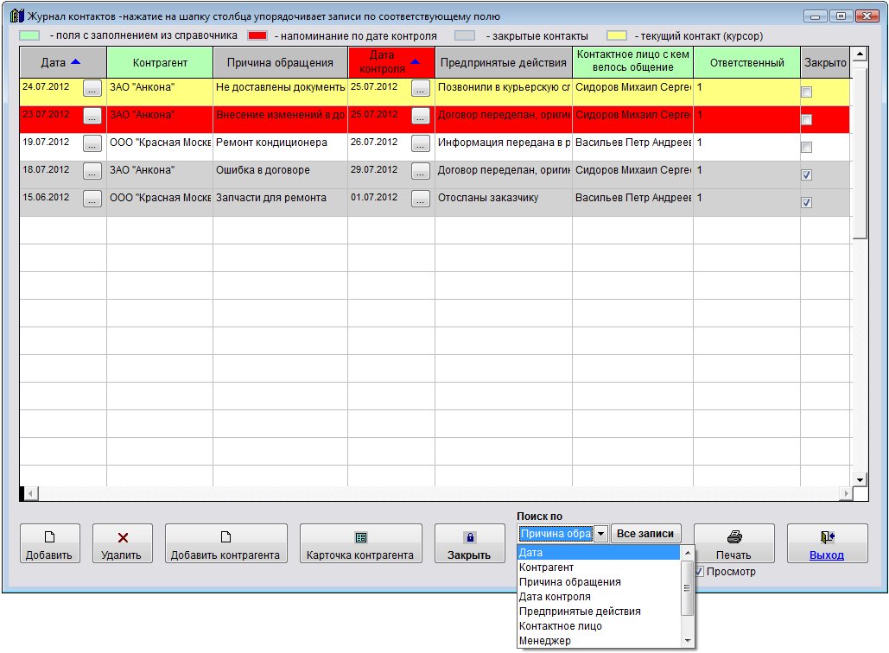
Task: Select cell 'Отосланы заказчику'
Action: point(504,202)
